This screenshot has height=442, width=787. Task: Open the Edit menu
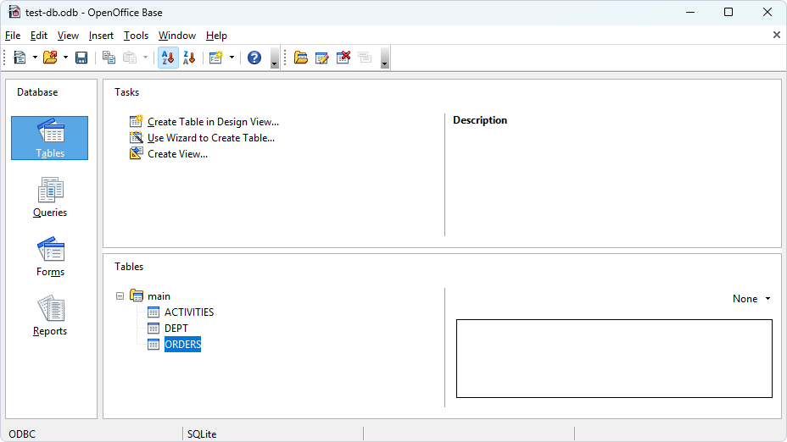click(39, 36)
